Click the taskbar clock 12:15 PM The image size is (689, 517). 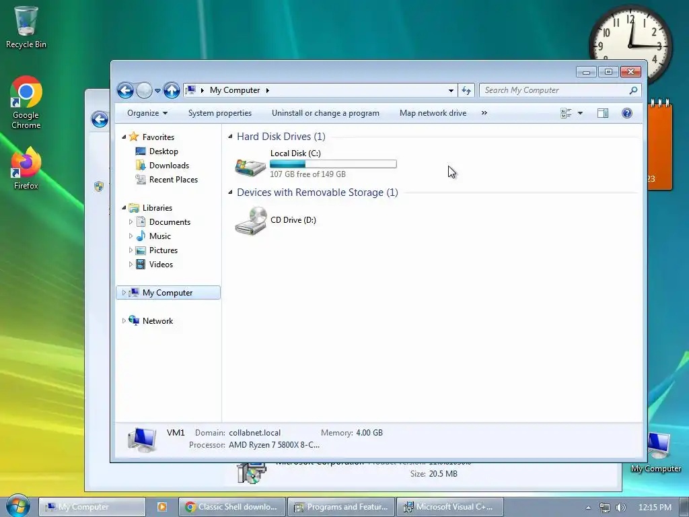click(x=655, y=508)
